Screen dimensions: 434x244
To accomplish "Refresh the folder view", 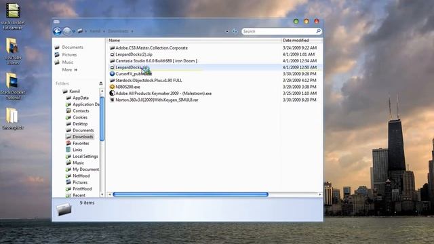I will [x=235, y=31].
